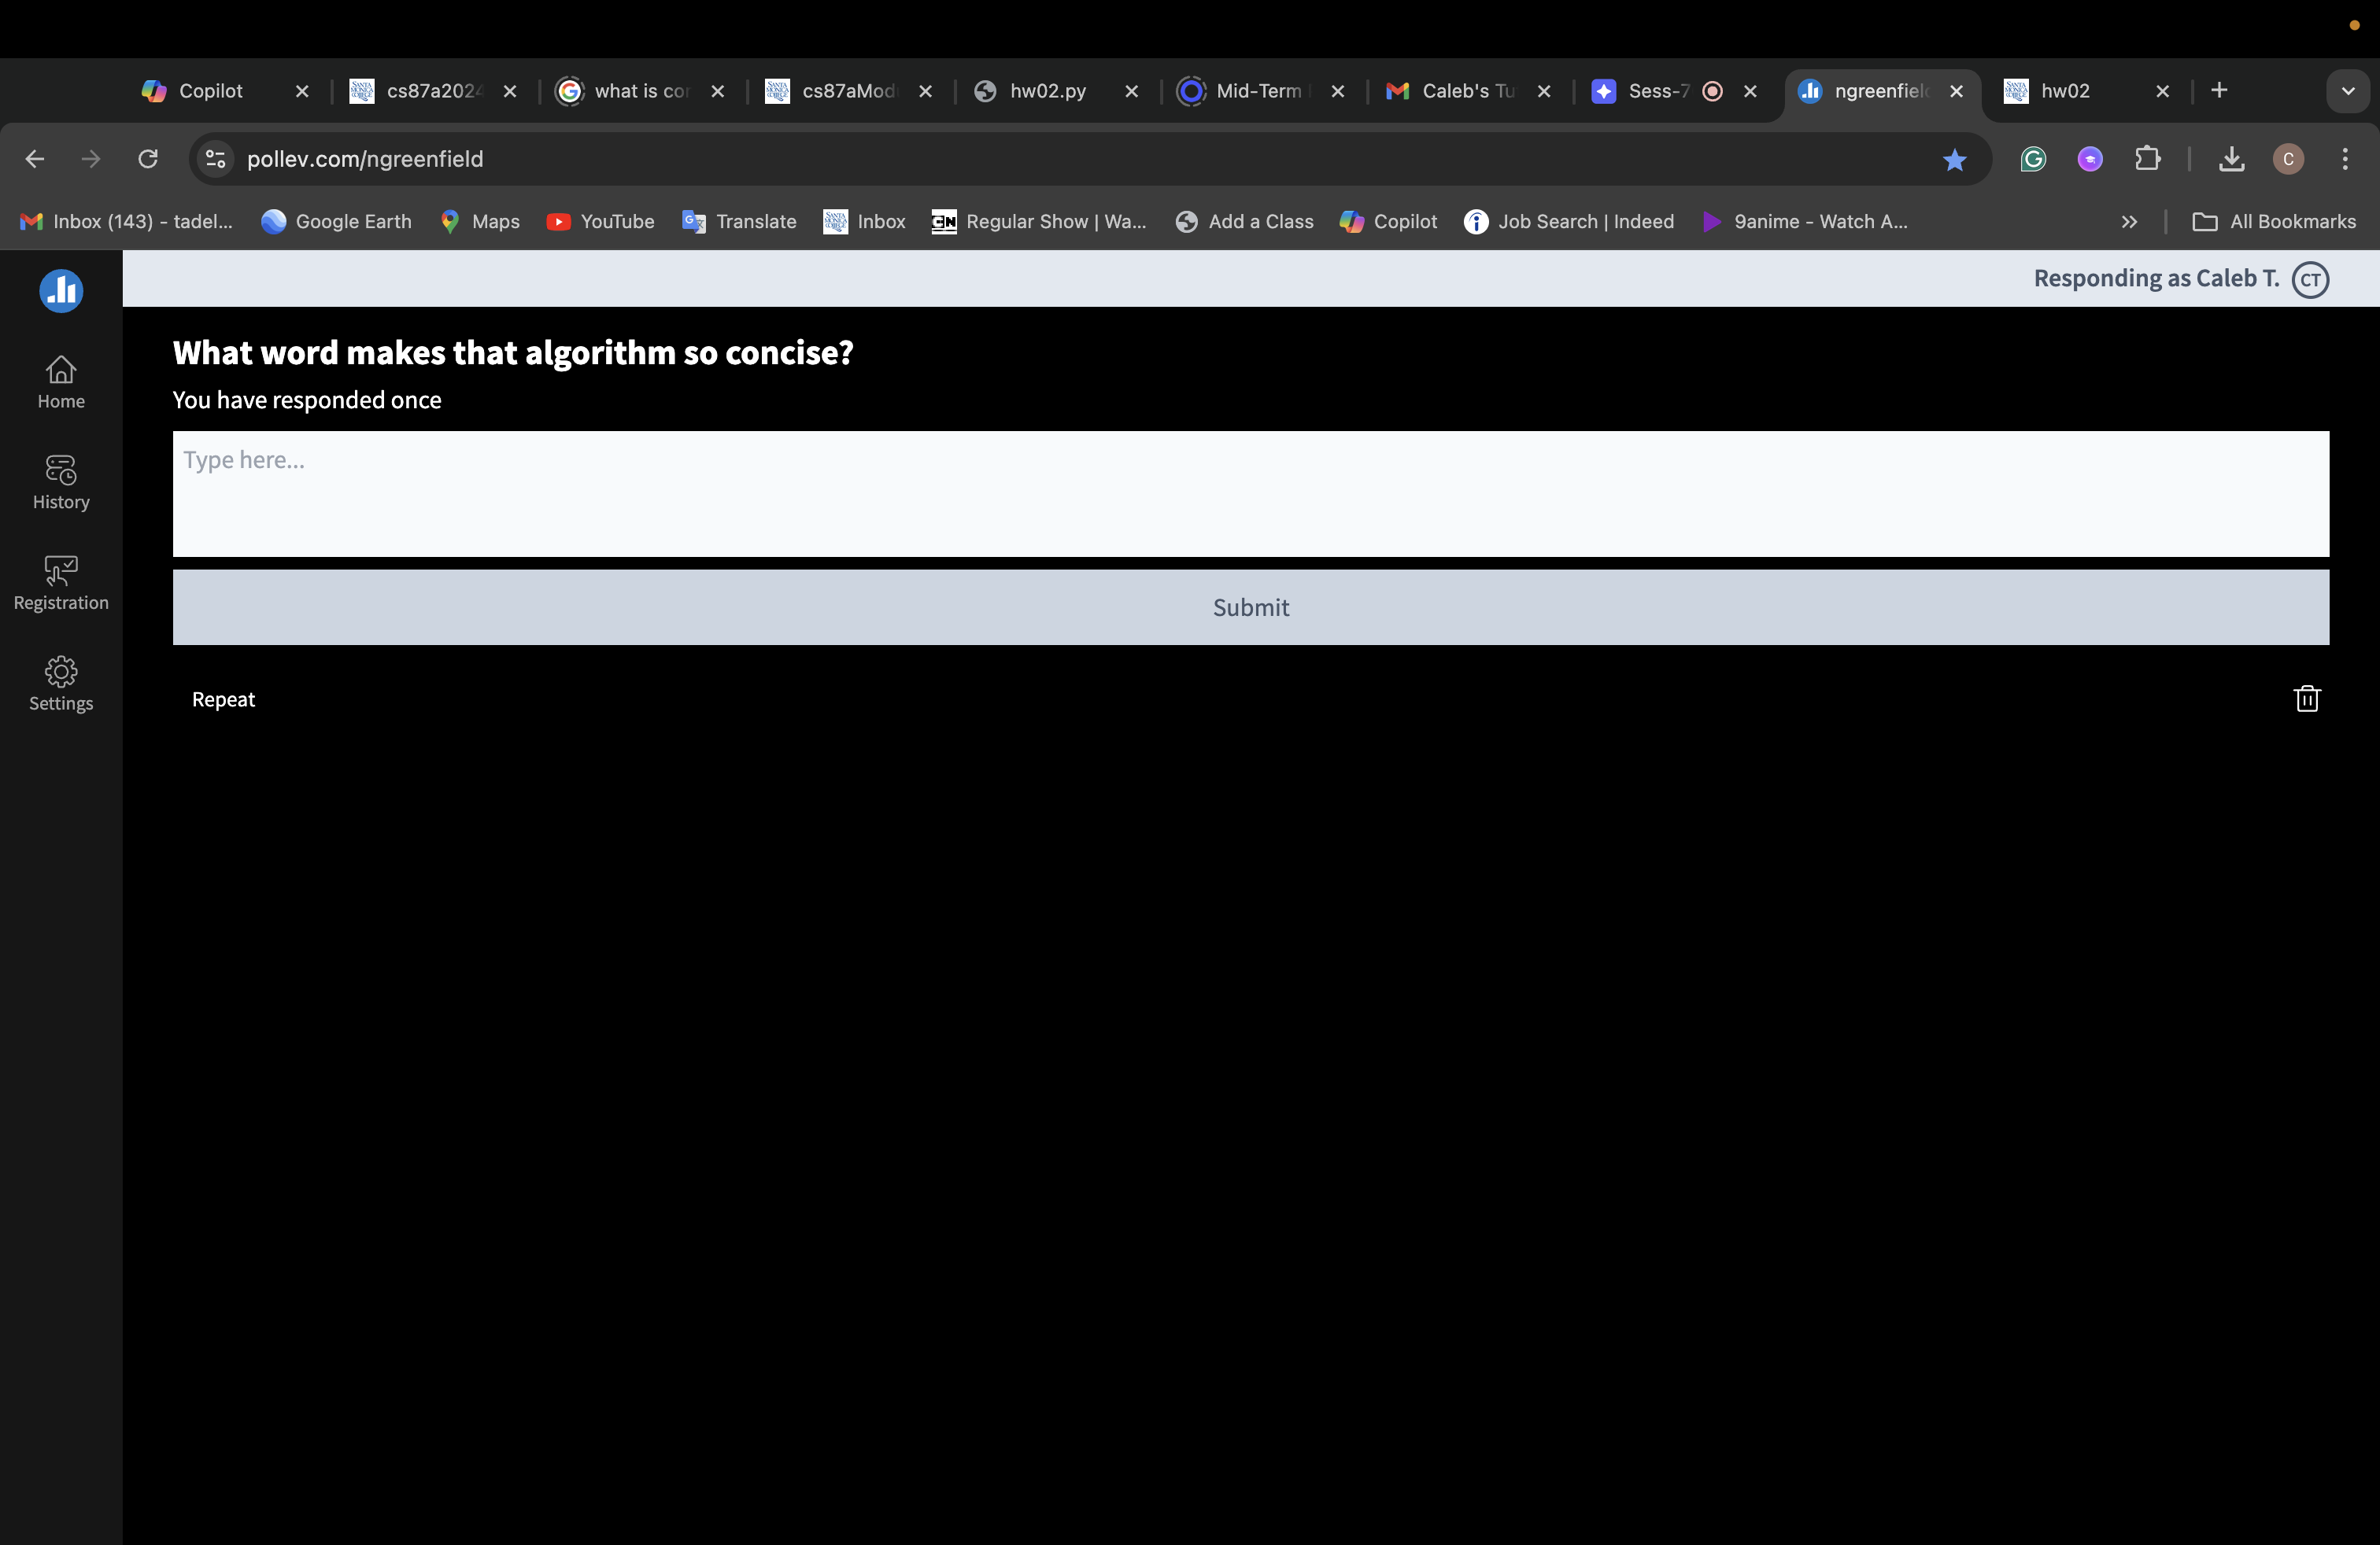The width and height of the screenshot is (2380, 1545).
Task: Expand hidden bookmarks with double chevron
Action: tap(2129, 222)
